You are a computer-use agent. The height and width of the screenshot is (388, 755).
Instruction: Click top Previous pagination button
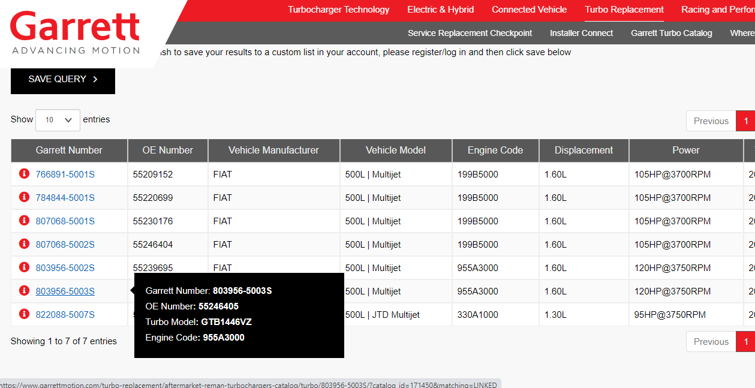pyautogui.click(x=711, y=121)
